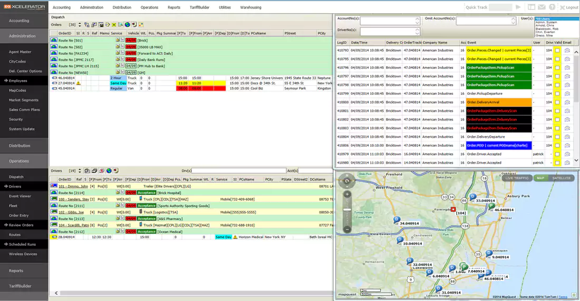Viewport: 580px width, 301px height.
Task: Click the warning icon on order 27.040914
Action: coord(79,83)
